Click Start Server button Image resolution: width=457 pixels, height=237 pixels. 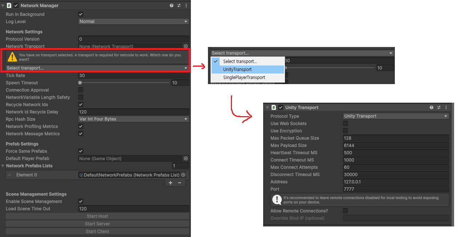coord(97,224)
